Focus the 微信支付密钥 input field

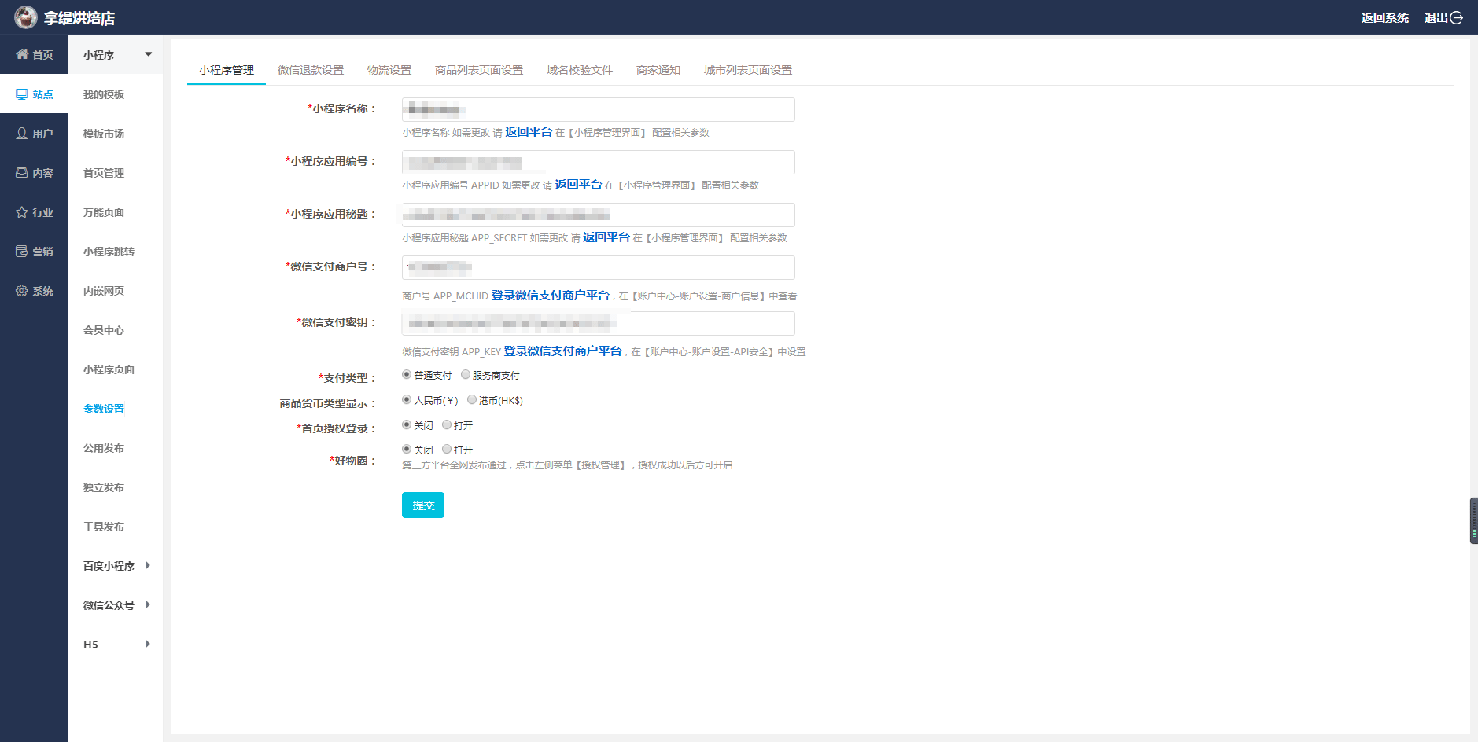point(599,323)
